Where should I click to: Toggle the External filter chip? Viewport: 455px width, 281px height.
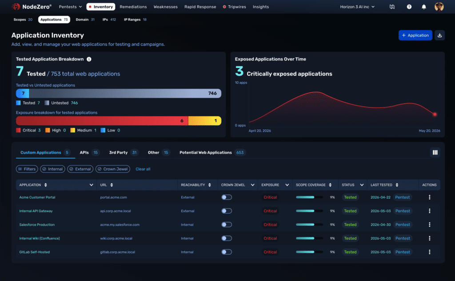pyautogui.click(x=80, y=169)
